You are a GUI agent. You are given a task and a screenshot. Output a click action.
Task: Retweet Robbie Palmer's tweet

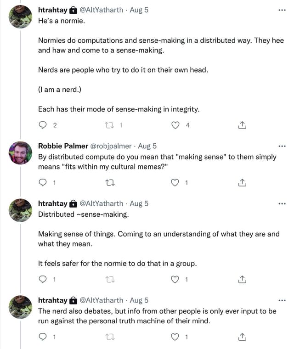pos(109,183)
